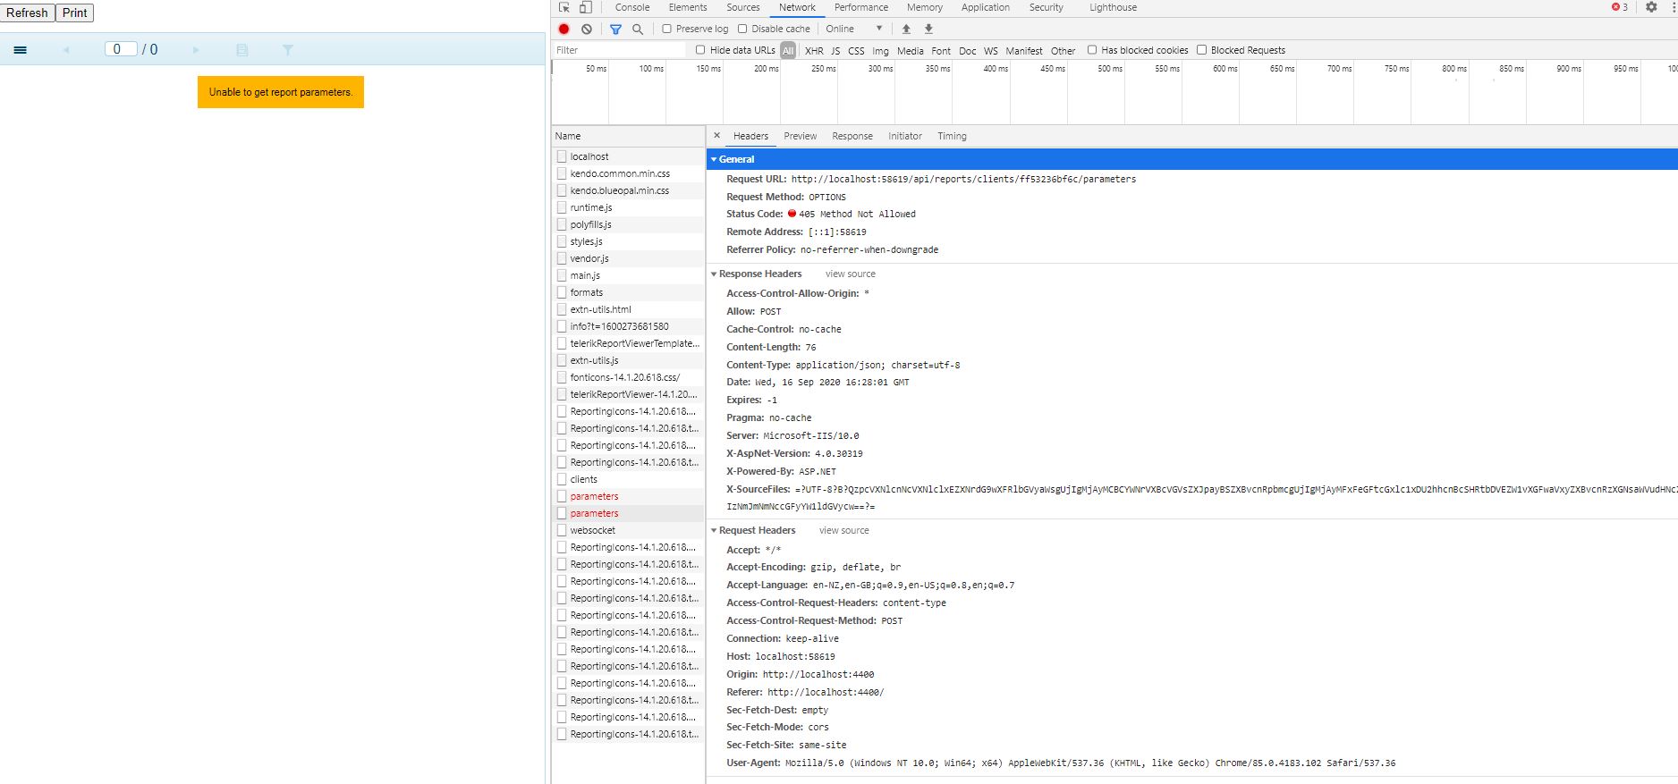
Task: Select the websocket request row
Action: 628,530
